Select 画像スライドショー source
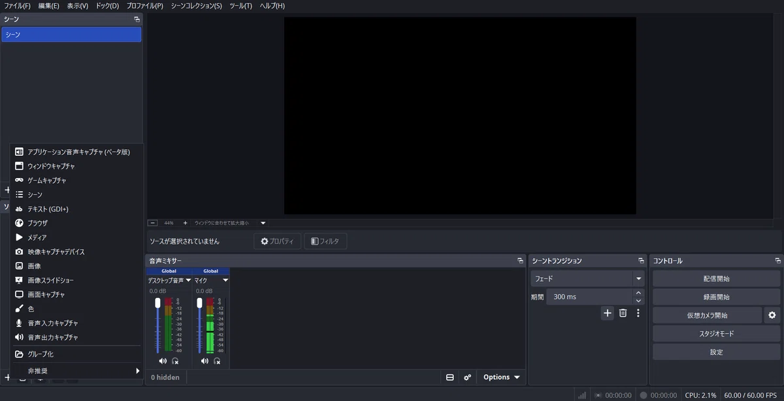This screenshot has height=401, width=784. pyautogui.click(x=76, y=280)
